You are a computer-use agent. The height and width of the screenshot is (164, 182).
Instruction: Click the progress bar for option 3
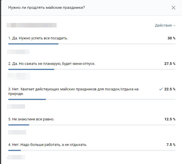pyautogui.click(x=92, y=99)
